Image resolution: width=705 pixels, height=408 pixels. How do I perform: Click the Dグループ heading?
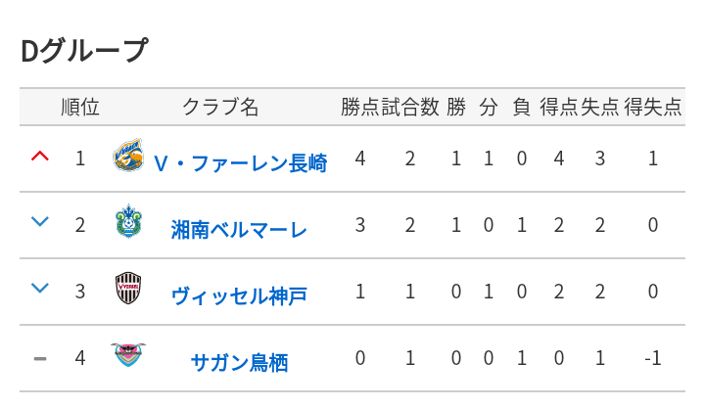(x=85, y=49)
